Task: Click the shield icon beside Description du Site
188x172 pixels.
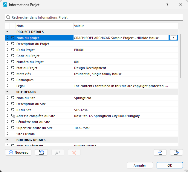Action: coord(13,104)
